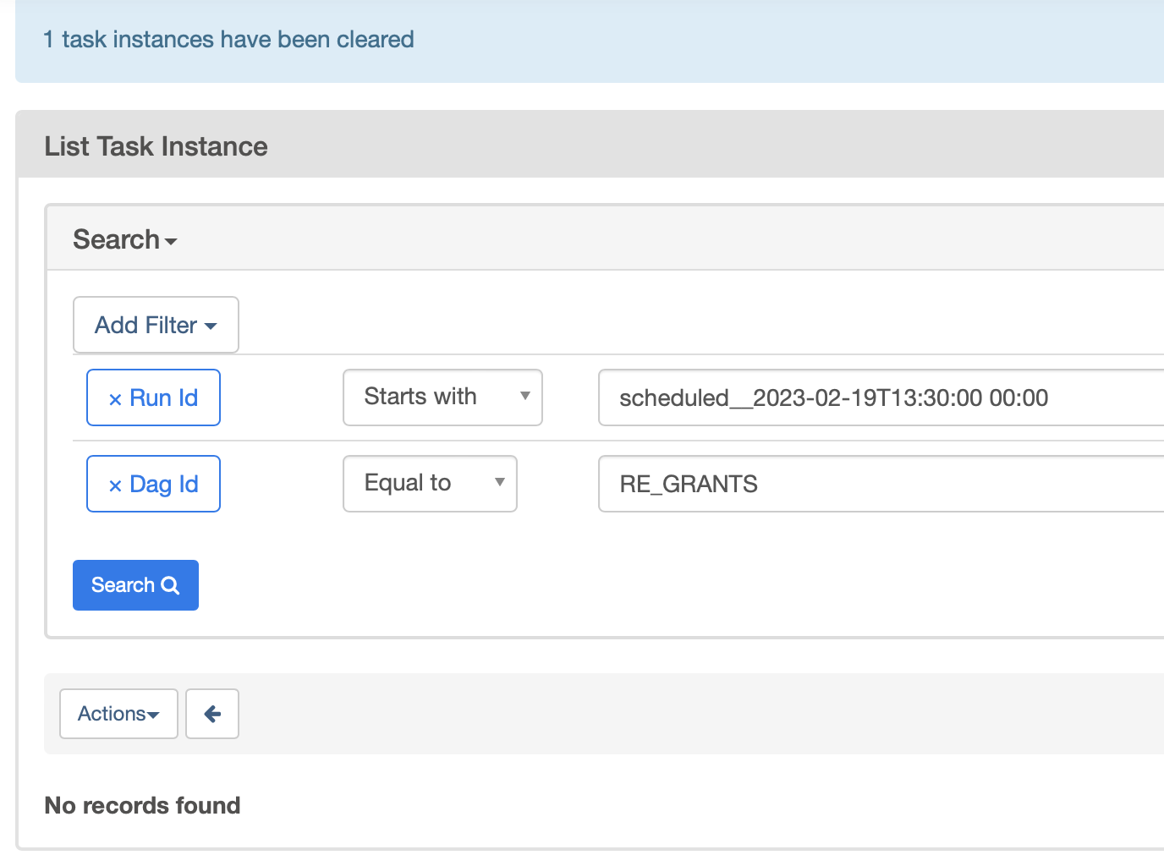Image resolution: width=1164 pixels, height=866 pixels.
Task: Click the × icon to remove the Run Id filter
Action: pos(116,397)
